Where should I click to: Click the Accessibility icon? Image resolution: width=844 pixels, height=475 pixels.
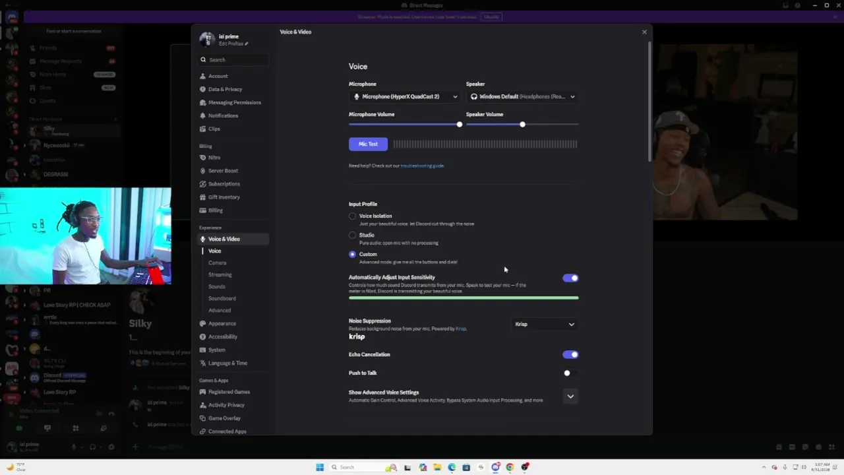203,336
